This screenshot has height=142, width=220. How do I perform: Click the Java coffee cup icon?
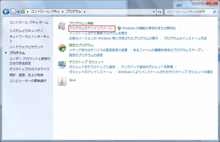(x=62, y=82)
